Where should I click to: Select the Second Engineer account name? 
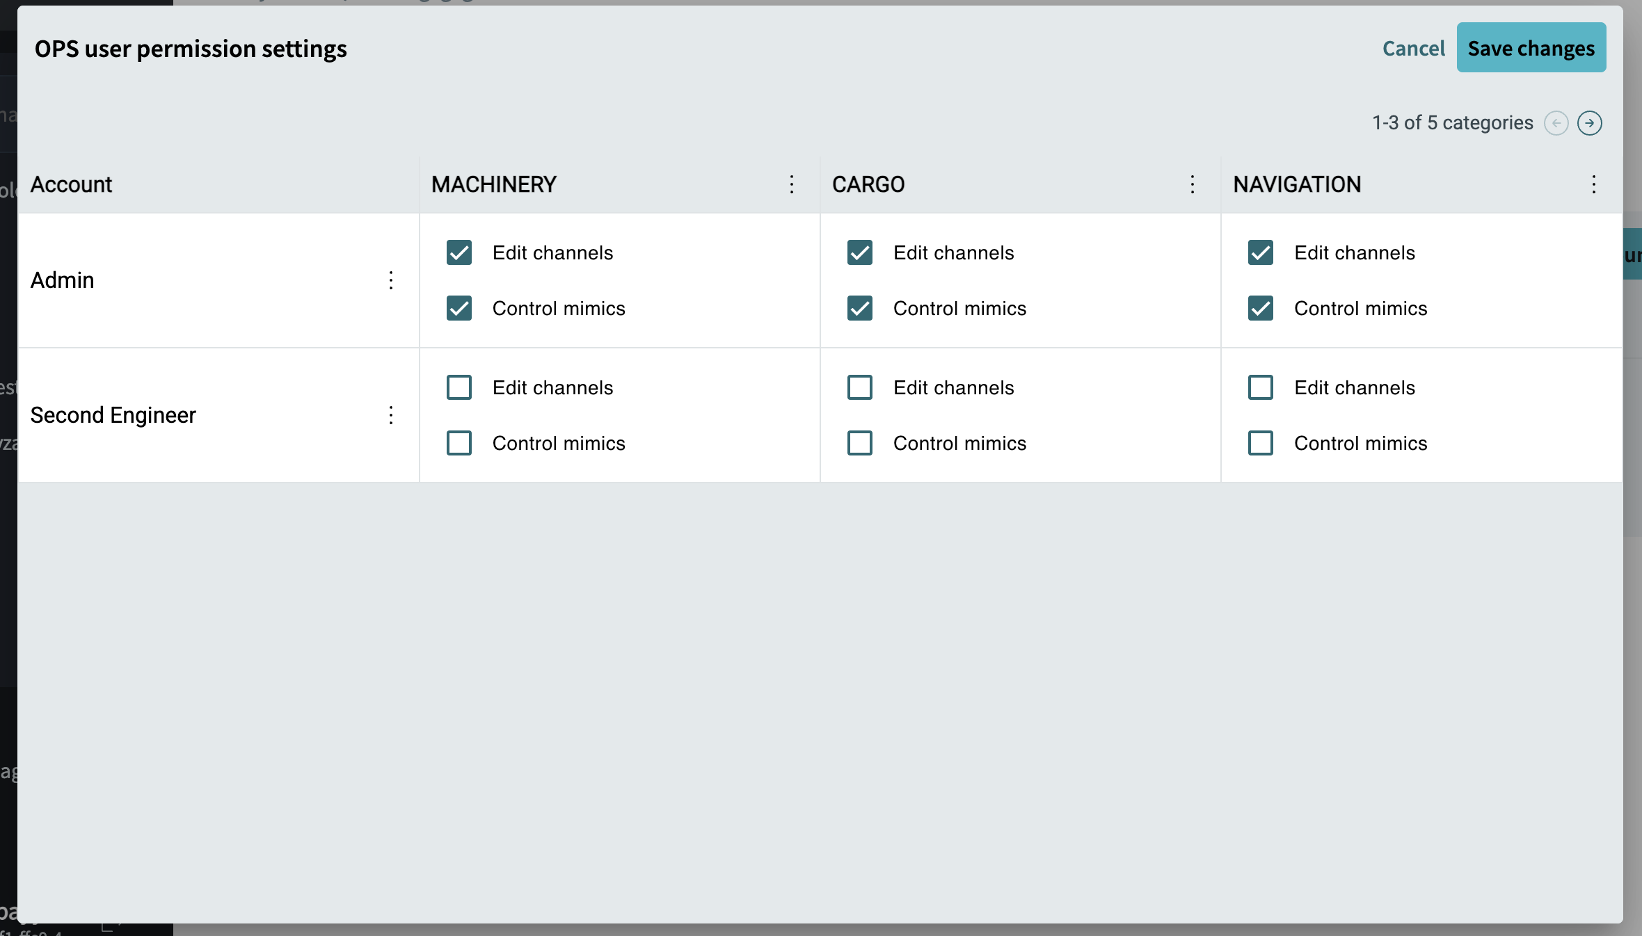coord(113,415)
